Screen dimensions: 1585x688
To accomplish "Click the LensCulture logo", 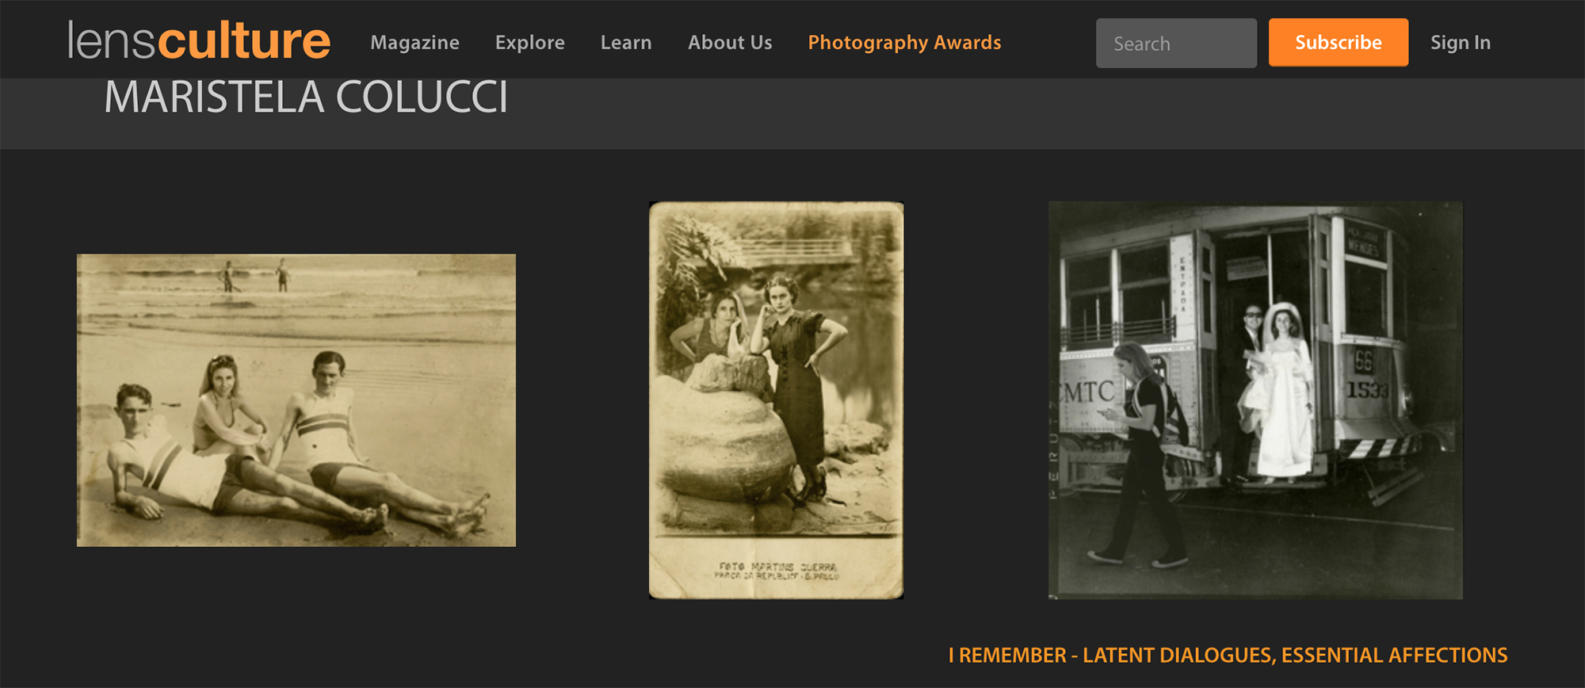I will click(199, 41).
